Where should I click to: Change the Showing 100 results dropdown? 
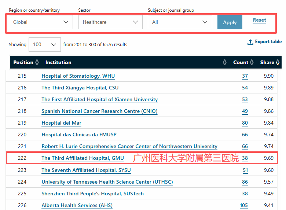(45, 44)
